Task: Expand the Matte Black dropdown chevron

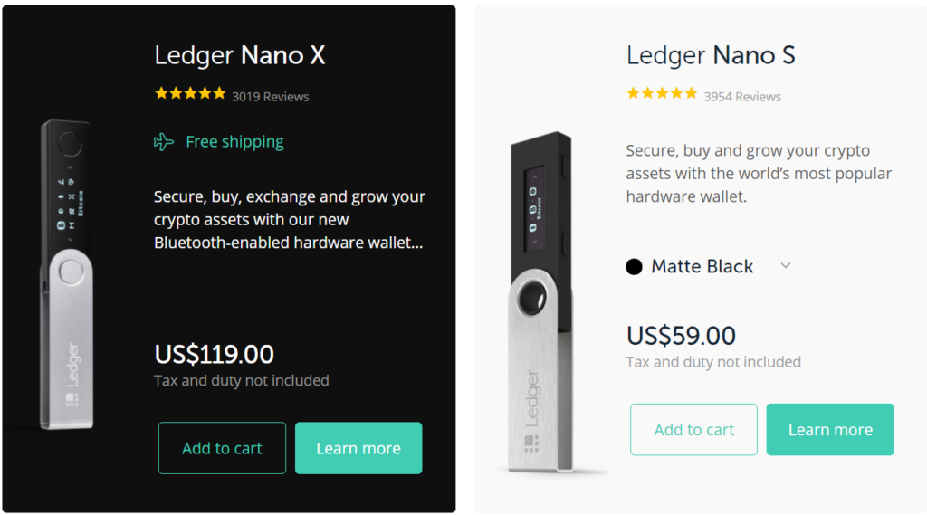Action: [786, 265]
